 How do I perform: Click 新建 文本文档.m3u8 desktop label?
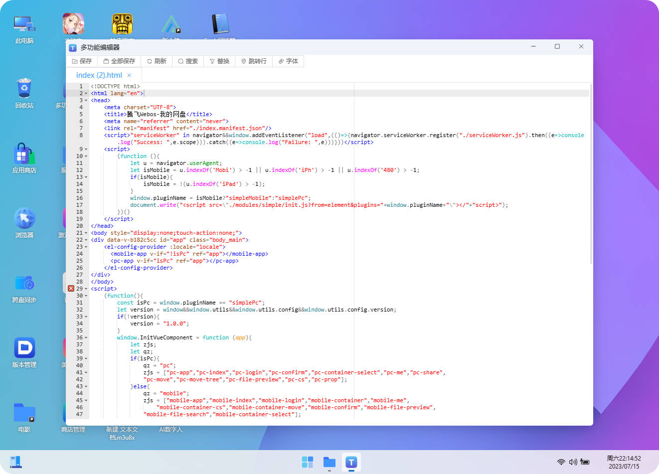click(x=122, y=433)
